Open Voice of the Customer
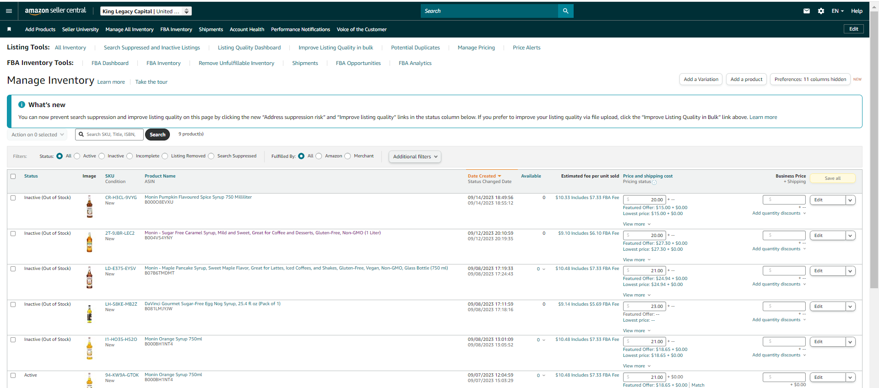The image size is (879, 388). [362, 29]
